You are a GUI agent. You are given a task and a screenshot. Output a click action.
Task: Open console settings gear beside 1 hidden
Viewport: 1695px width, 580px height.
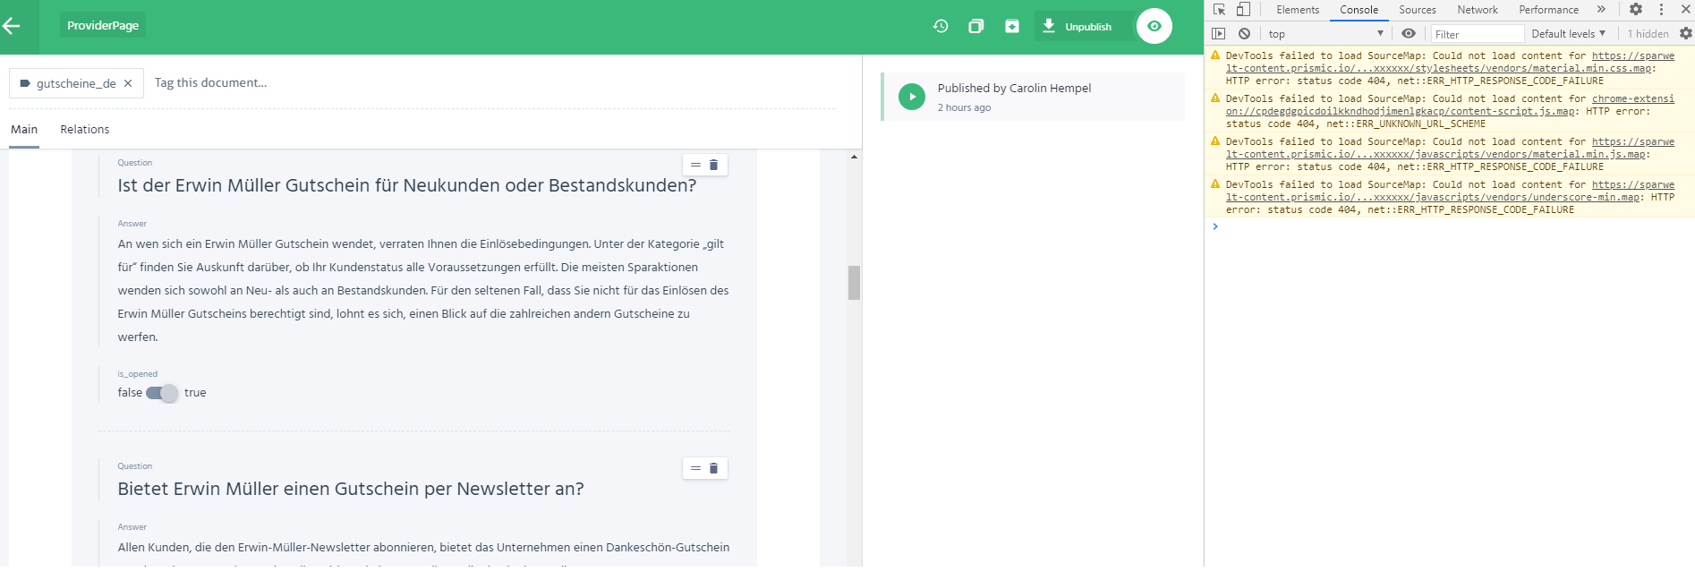[x=1685, y=33]
